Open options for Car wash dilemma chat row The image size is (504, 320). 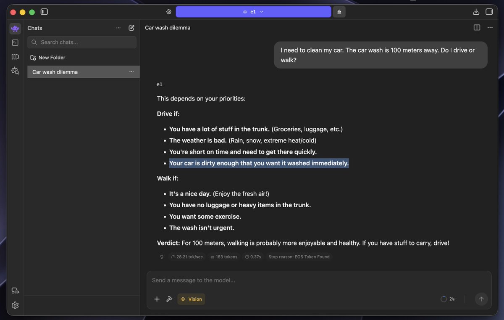coord(131,72)
